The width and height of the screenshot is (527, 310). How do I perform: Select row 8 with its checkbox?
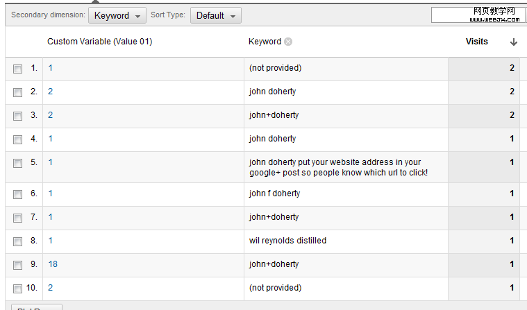(17, 241)
